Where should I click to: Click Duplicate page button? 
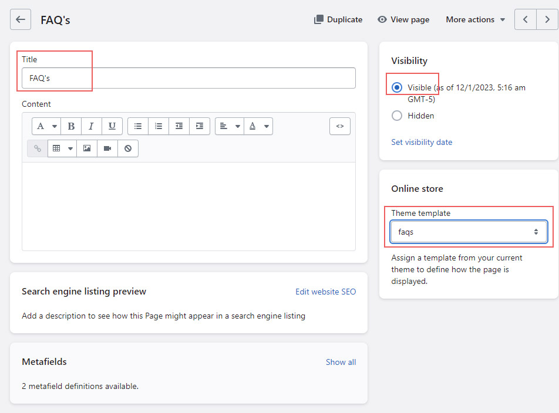point(338,19)
